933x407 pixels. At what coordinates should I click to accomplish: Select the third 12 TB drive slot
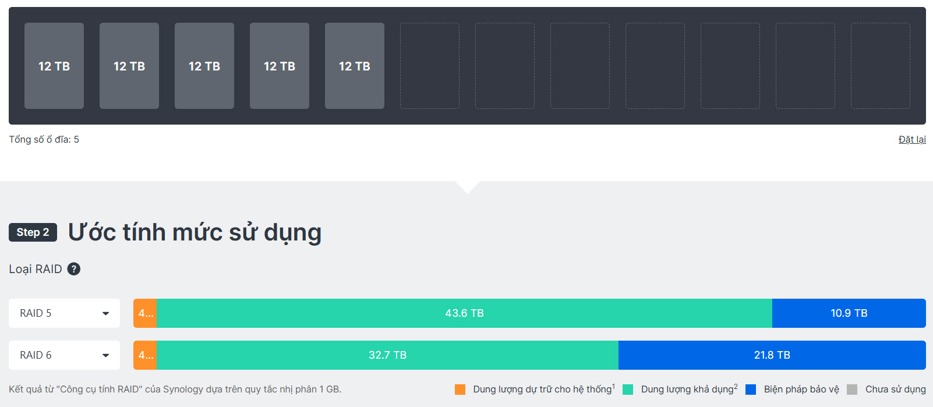[x=204, y=66]
